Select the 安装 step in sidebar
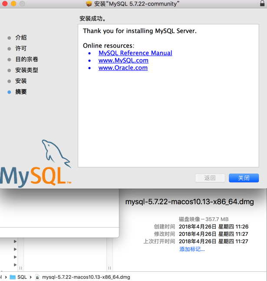The width and height of the screenshot is (267, 281). pyautogui.click(x=21, y=81)
